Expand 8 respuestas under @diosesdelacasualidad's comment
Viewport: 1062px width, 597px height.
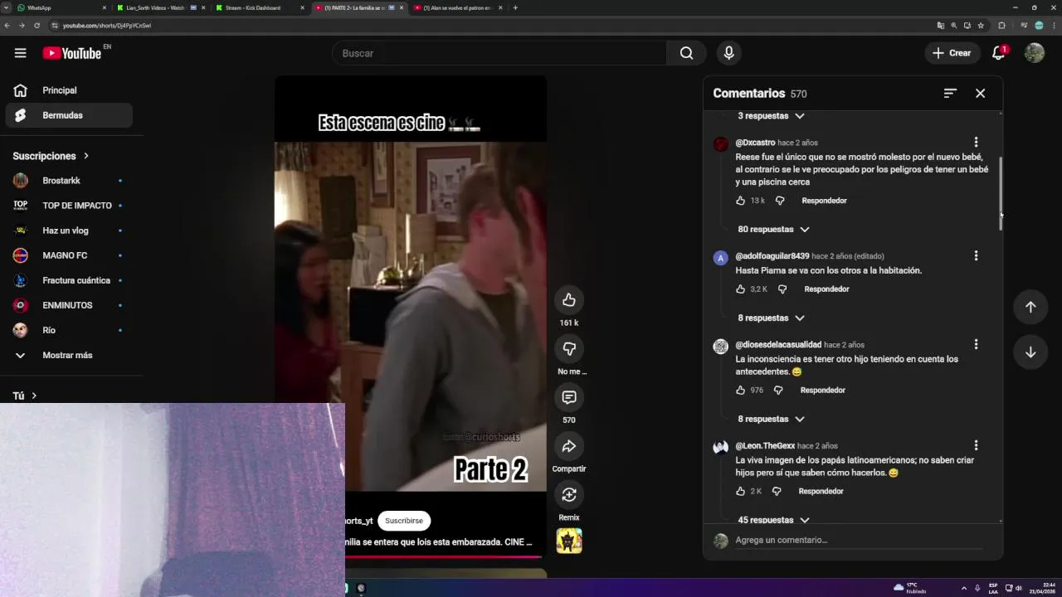[x=770, y=420]
